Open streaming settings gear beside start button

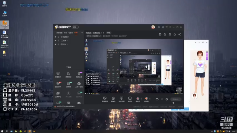point(167,99)
